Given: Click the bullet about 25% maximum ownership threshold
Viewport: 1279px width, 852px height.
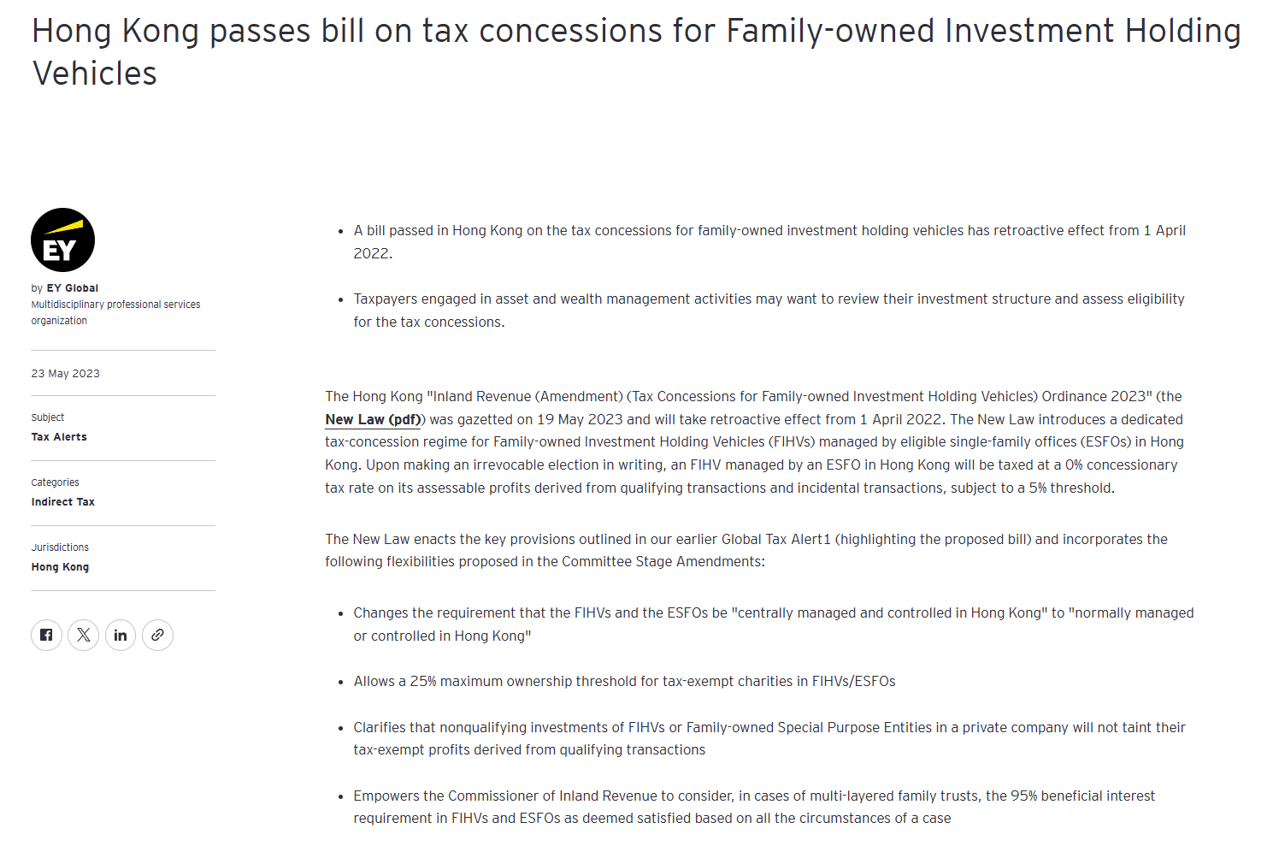Looking at the screenshot, I should point(624,682).
